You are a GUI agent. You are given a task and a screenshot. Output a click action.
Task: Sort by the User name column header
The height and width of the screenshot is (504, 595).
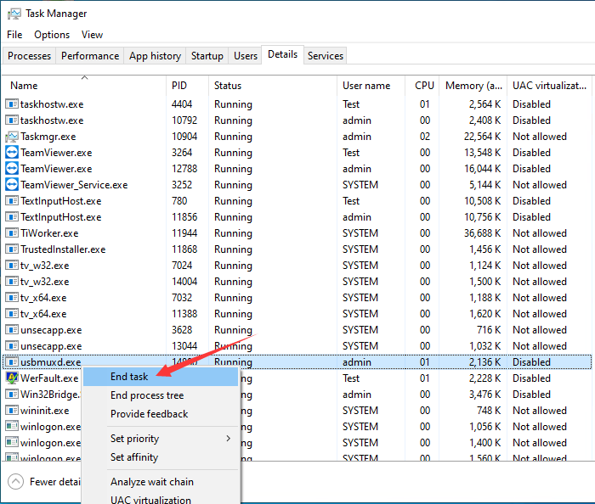371,85
